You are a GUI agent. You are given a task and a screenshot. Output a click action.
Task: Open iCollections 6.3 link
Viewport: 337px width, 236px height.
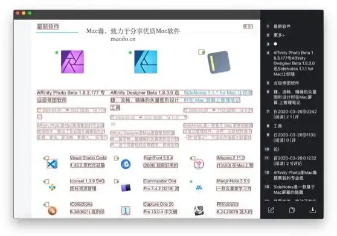coord(87,208)
